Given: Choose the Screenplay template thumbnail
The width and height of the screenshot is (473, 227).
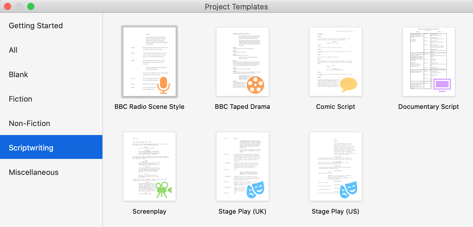Looking at the screenshot, I should coord(150,166).
